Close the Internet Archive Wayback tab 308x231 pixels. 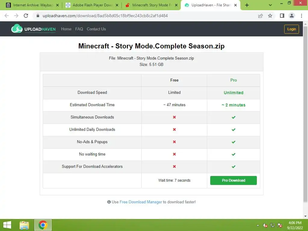pyautogui.click(x=57, y=5)
